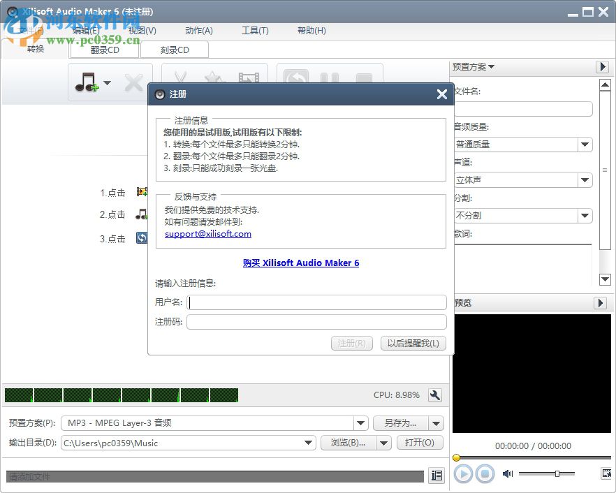Mute audio via the speaker icon

point(508,473)
